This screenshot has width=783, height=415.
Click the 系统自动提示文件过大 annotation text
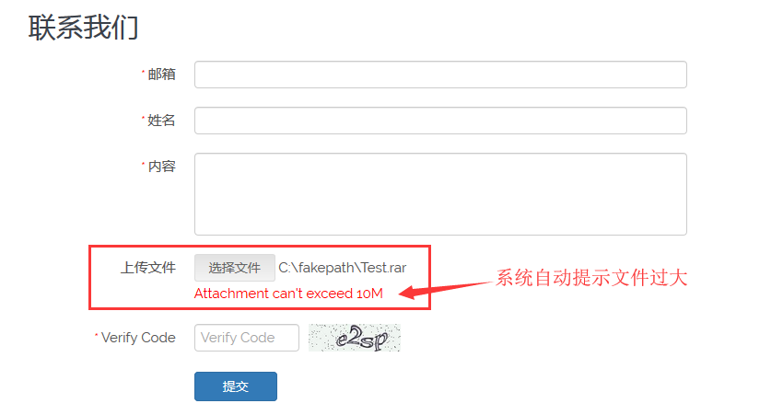click(591, 278)
